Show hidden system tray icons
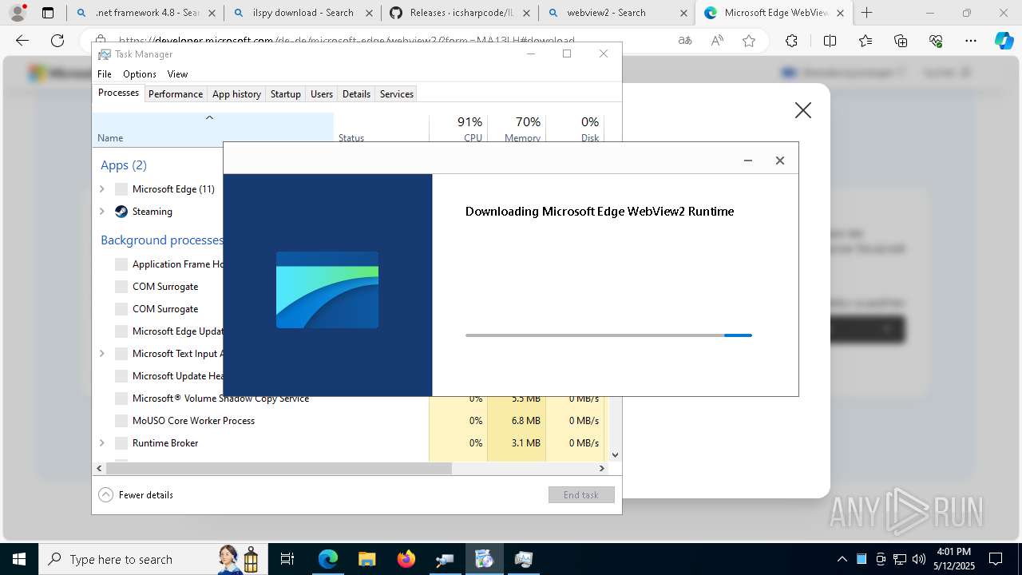This screenshot has width=1022, height=575. (842, 559)
